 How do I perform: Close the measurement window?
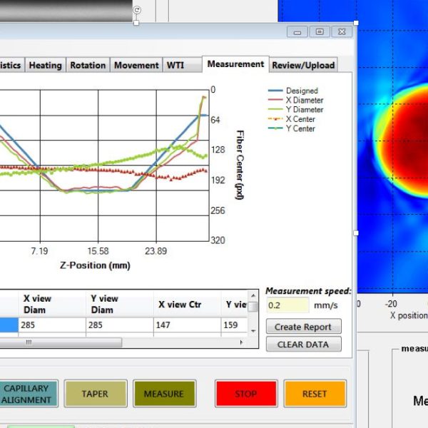coord(342,31)
